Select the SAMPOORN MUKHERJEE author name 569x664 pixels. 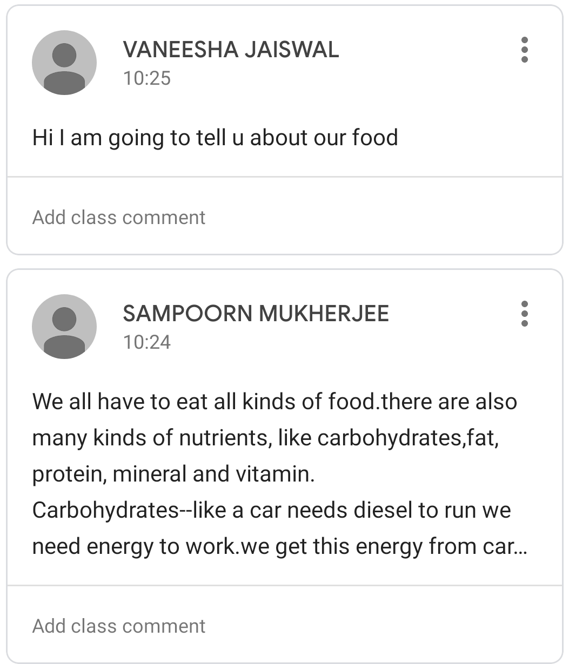click(256, 314)
